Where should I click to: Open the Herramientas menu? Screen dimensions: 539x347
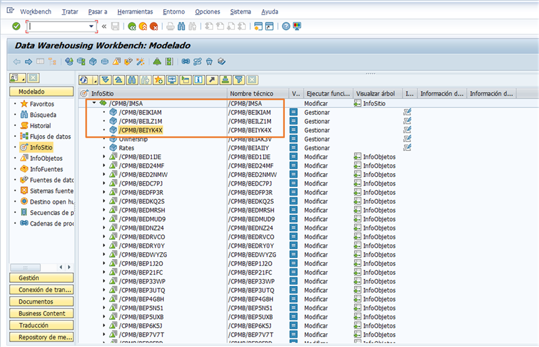135,12
